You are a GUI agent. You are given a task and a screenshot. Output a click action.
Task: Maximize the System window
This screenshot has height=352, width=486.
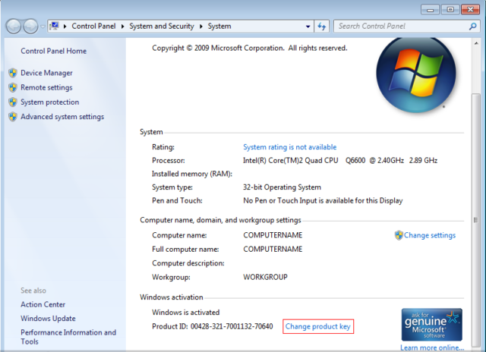450,10
